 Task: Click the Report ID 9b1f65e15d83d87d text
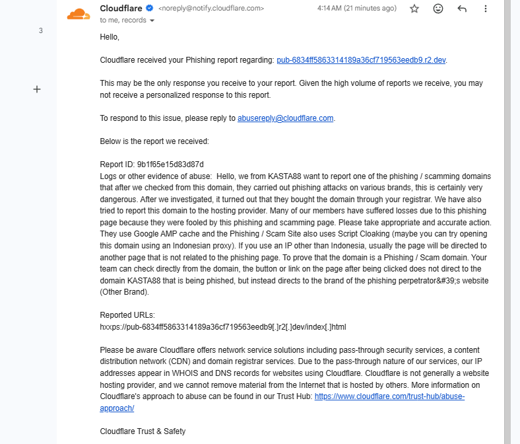point(152,165)
